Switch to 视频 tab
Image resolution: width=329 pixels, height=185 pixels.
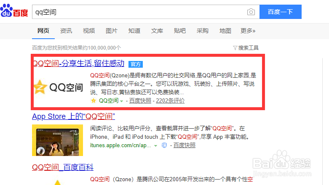pos(89,31)
